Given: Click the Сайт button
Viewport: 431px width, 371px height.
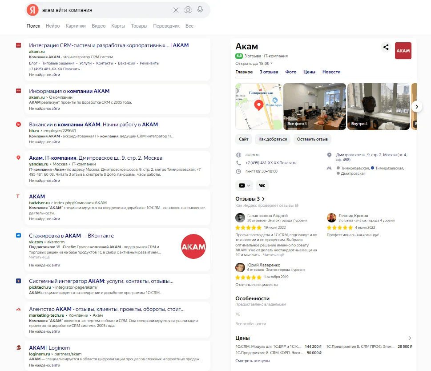Looking at the screenshot, I should click(244, 139).
